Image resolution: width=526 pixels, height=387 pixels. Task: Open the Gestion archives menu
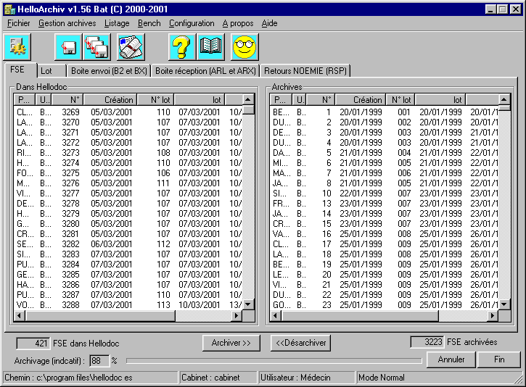pos(67,23)
